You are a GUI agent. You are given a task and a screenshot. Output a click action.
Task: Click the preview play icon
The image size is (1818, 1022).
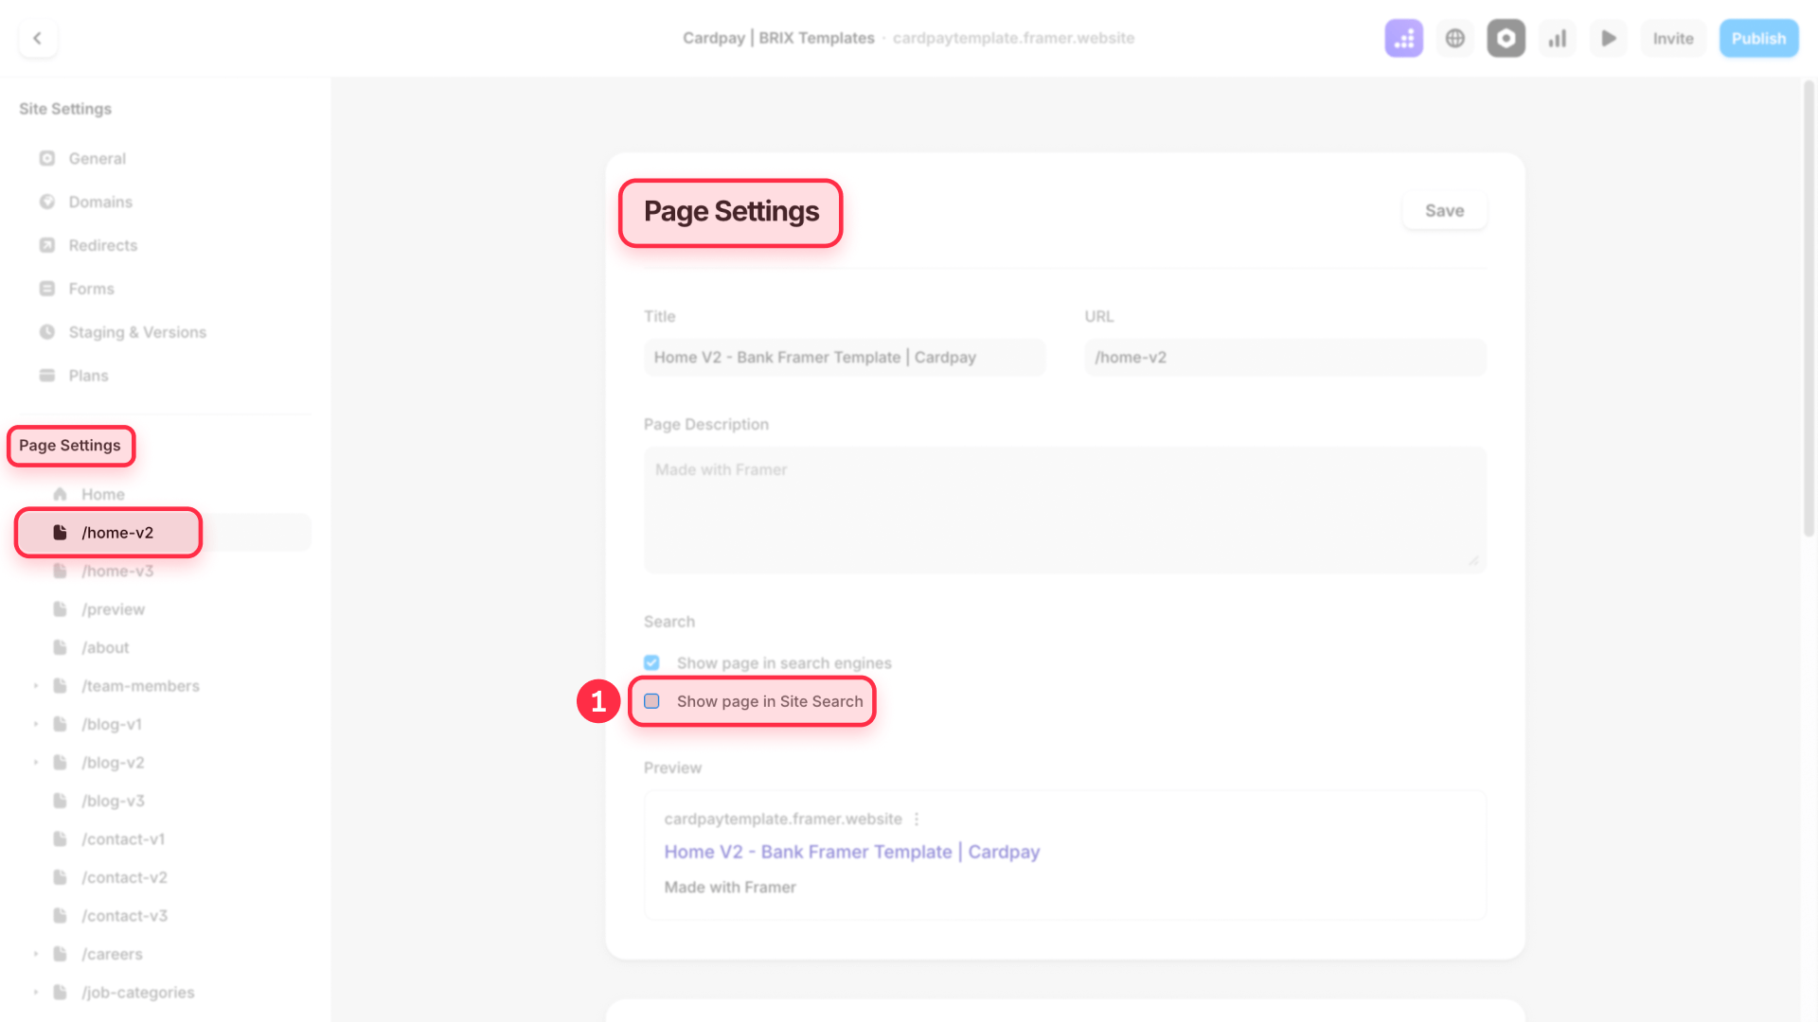(x=1609, y=38)
